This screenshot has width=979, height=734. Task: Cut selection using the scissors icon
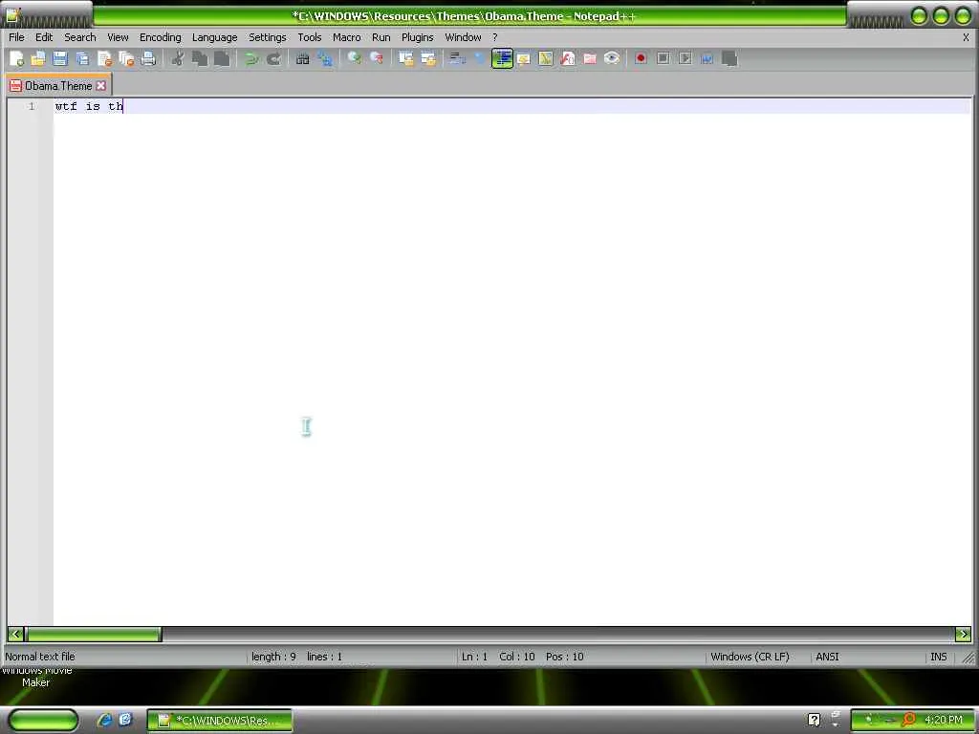178,58
